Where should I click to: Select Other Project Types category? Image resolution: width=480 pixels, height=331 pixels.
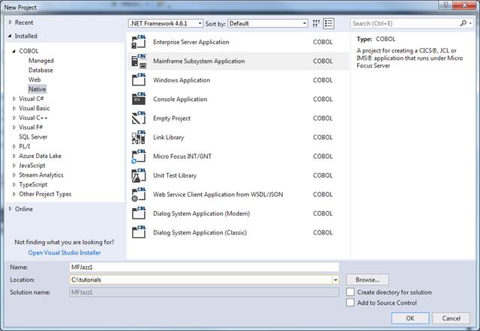(45, 194)
